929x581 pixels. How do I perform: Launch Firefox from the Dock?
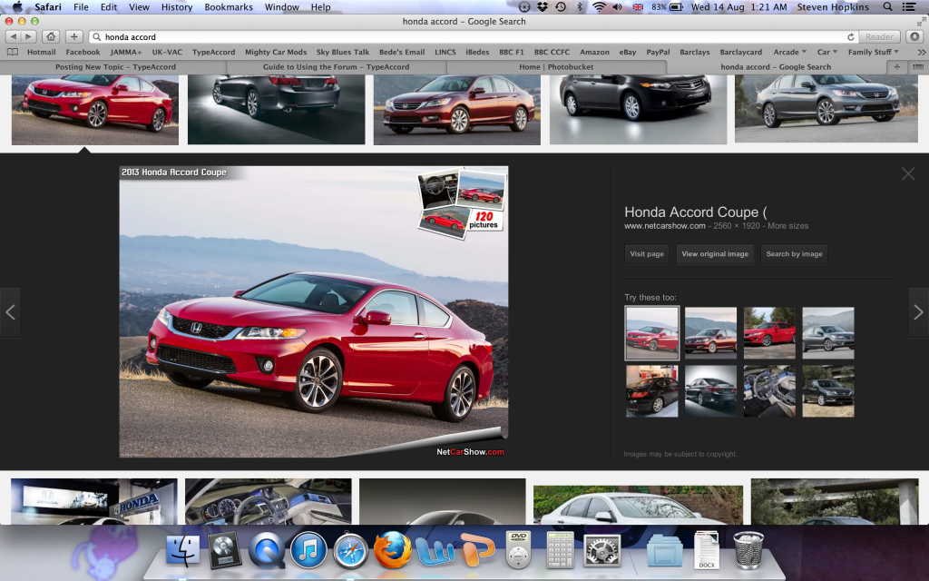pos(392,549)
